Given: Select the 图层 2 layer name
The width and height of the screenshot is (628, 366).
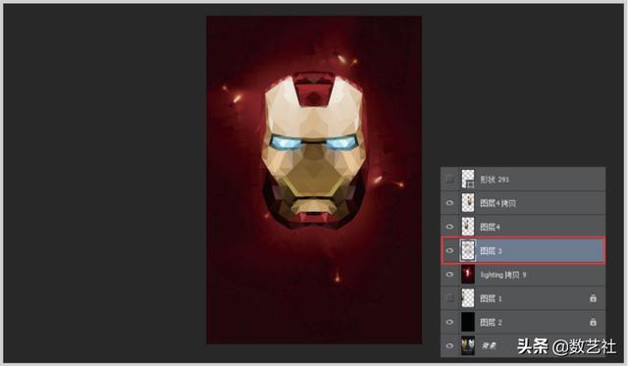Looking at the screenshot, I should (491, 323).
